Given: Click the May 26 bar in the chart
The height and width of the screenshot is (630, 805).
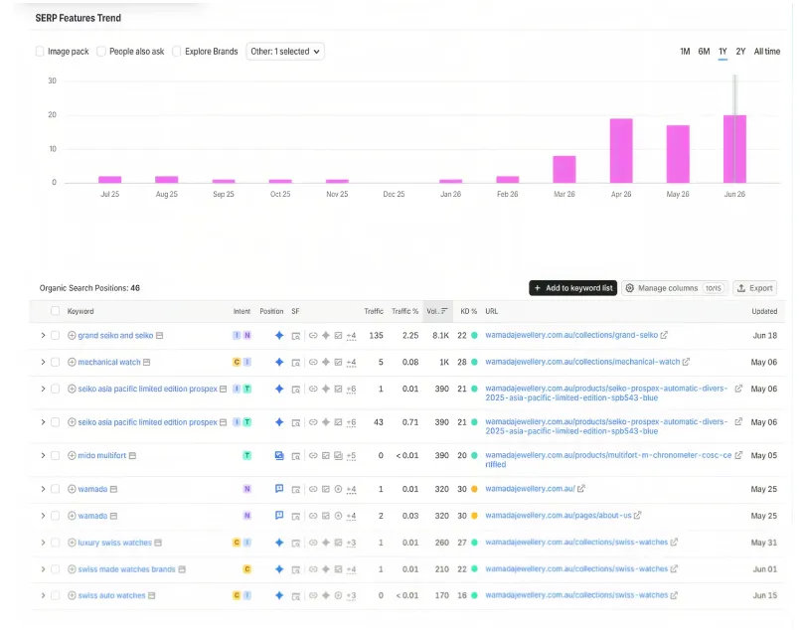Looking at the screenshot, I should point(678,154).
